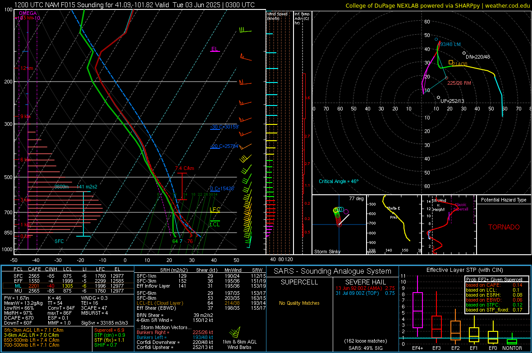Click the 77 deg value

point(356,198)
